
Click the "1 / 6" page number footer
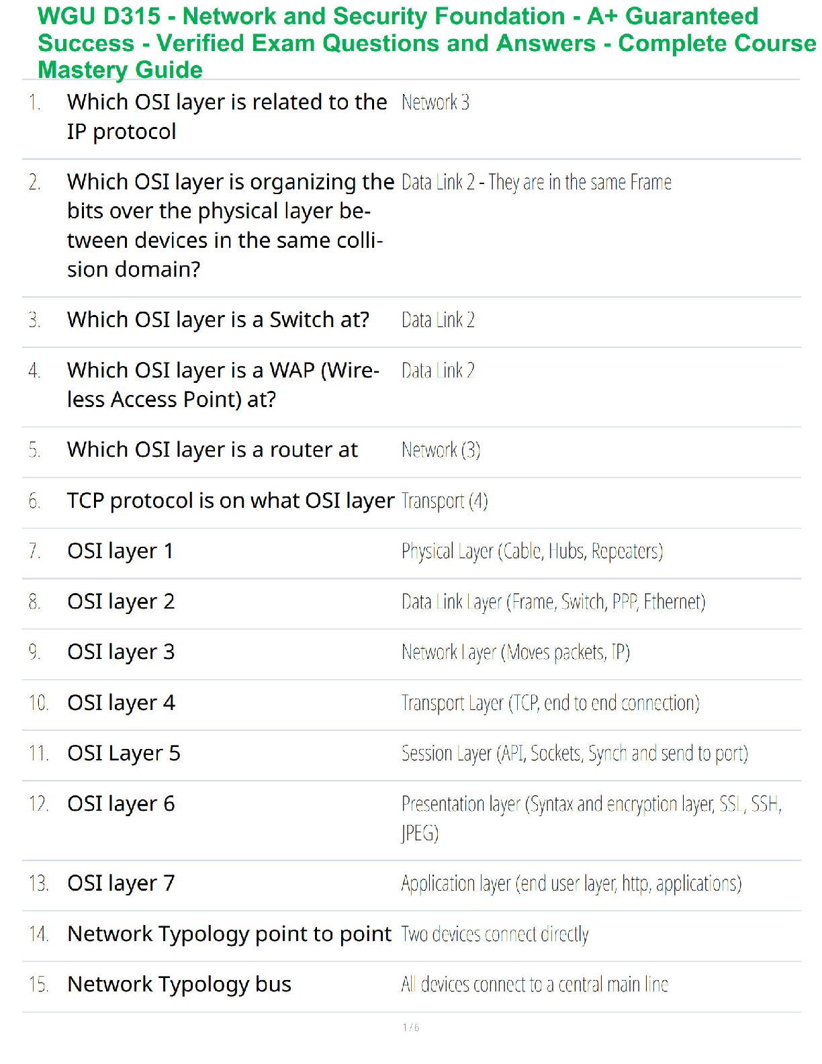click(x=411, y=1027)
